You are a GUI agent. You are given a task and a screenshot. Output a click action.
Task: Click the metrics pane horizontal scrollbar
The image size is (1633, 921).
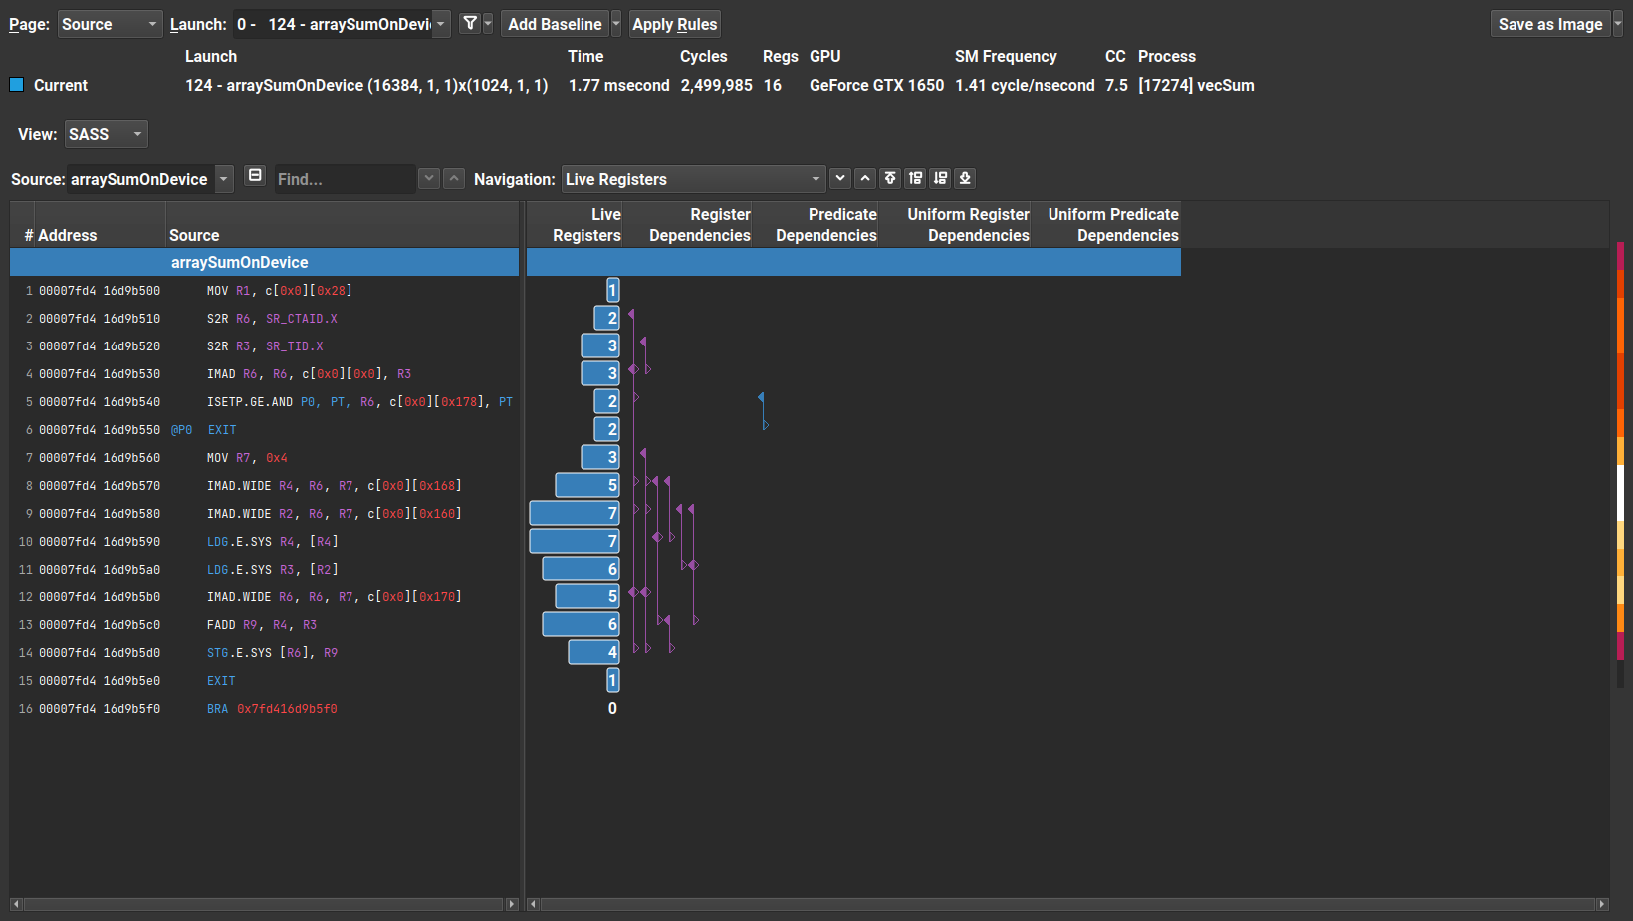(x=1067, y=904)
